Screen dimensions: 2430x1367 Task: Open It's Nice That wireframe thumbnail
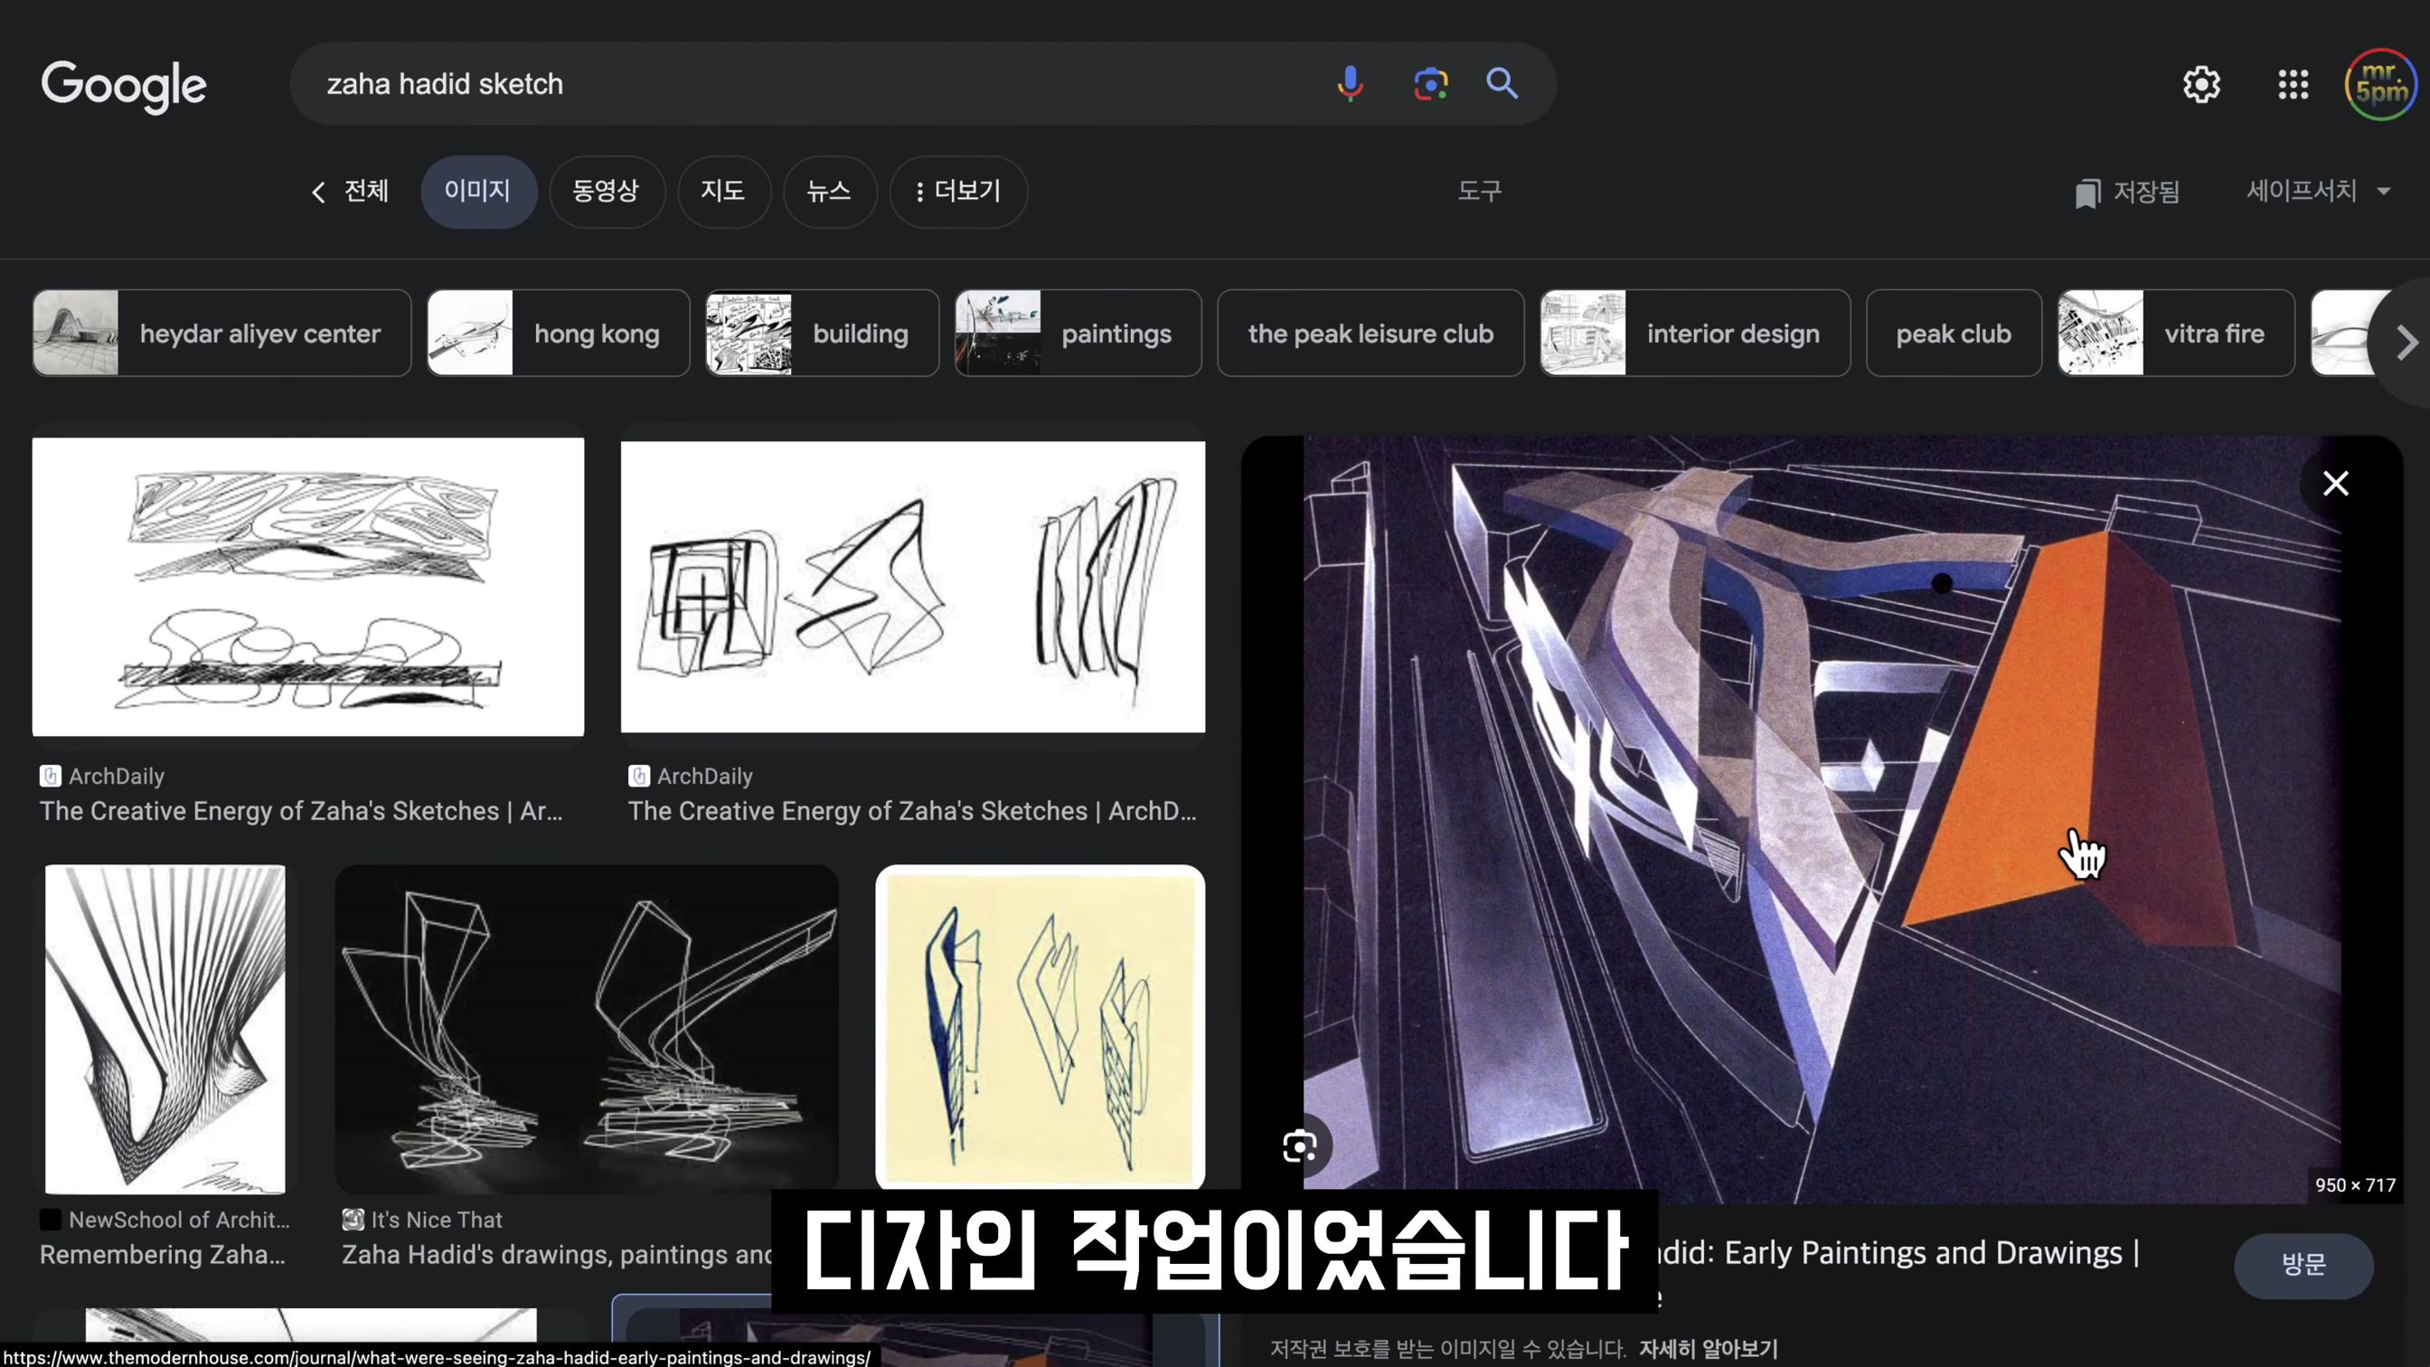586,1029
